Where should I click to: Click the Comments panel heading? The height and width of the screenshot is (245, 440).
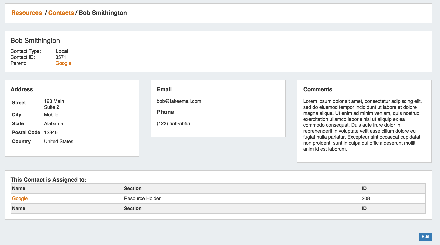click(318, 90)
